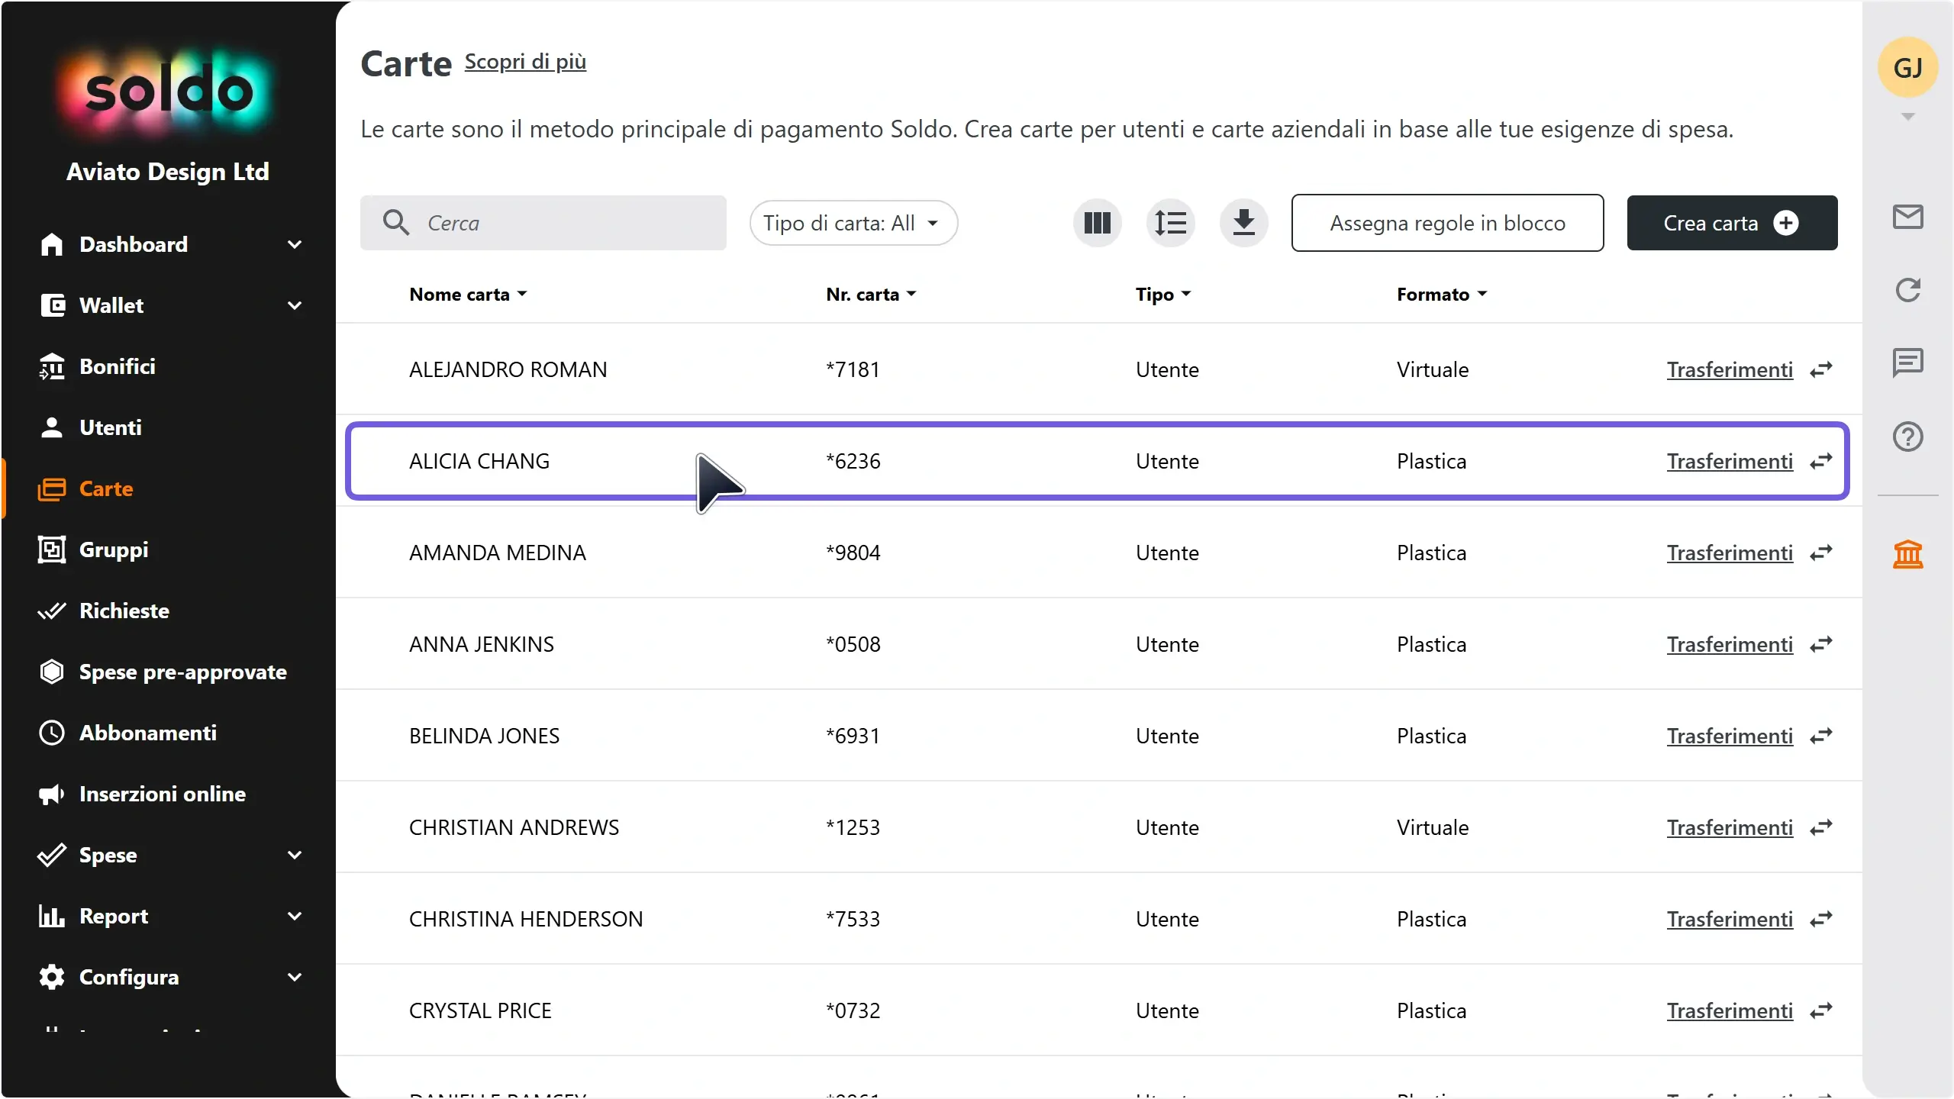The image size is (1954, 1099).
Task: Click the Crea carta button
Action: (x=1732, y=223)
